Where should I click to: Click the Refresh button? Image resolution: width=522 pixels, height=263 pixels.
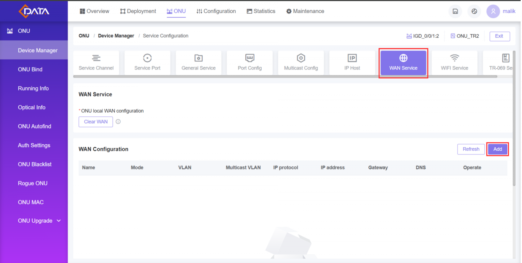click(x=471, y=149)
